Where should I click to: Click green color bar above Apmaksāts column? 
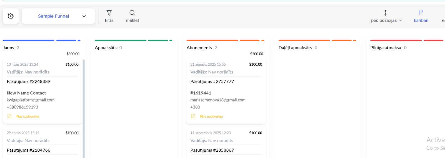point(120,40)
